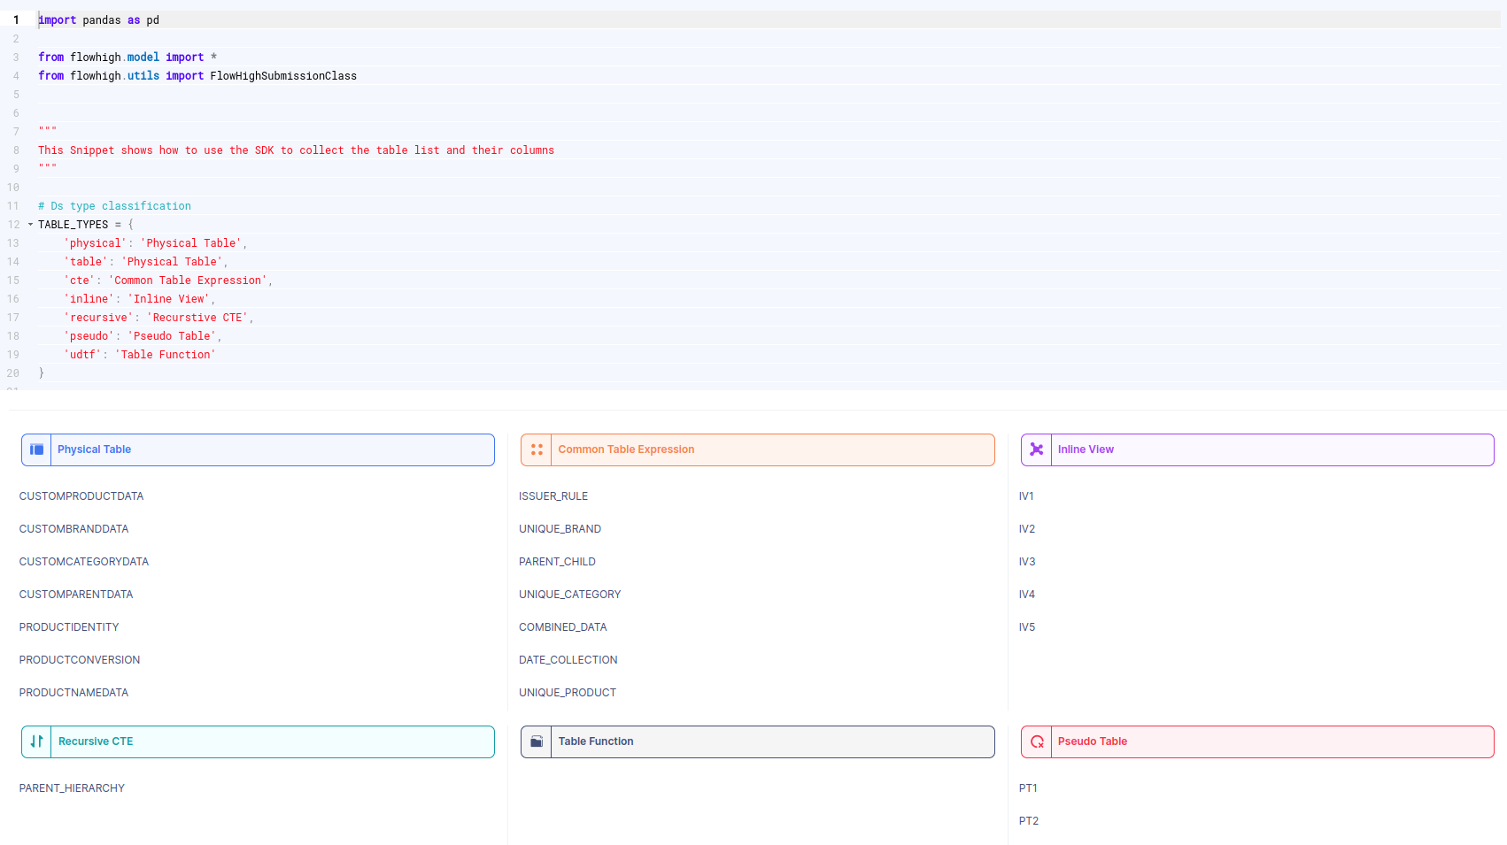Click IV4 inline view entry

click(x=1027, y=595)
